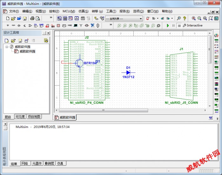Open the 文件(F) menu
This screenshot has width=222, height=175.
point(14,11)
